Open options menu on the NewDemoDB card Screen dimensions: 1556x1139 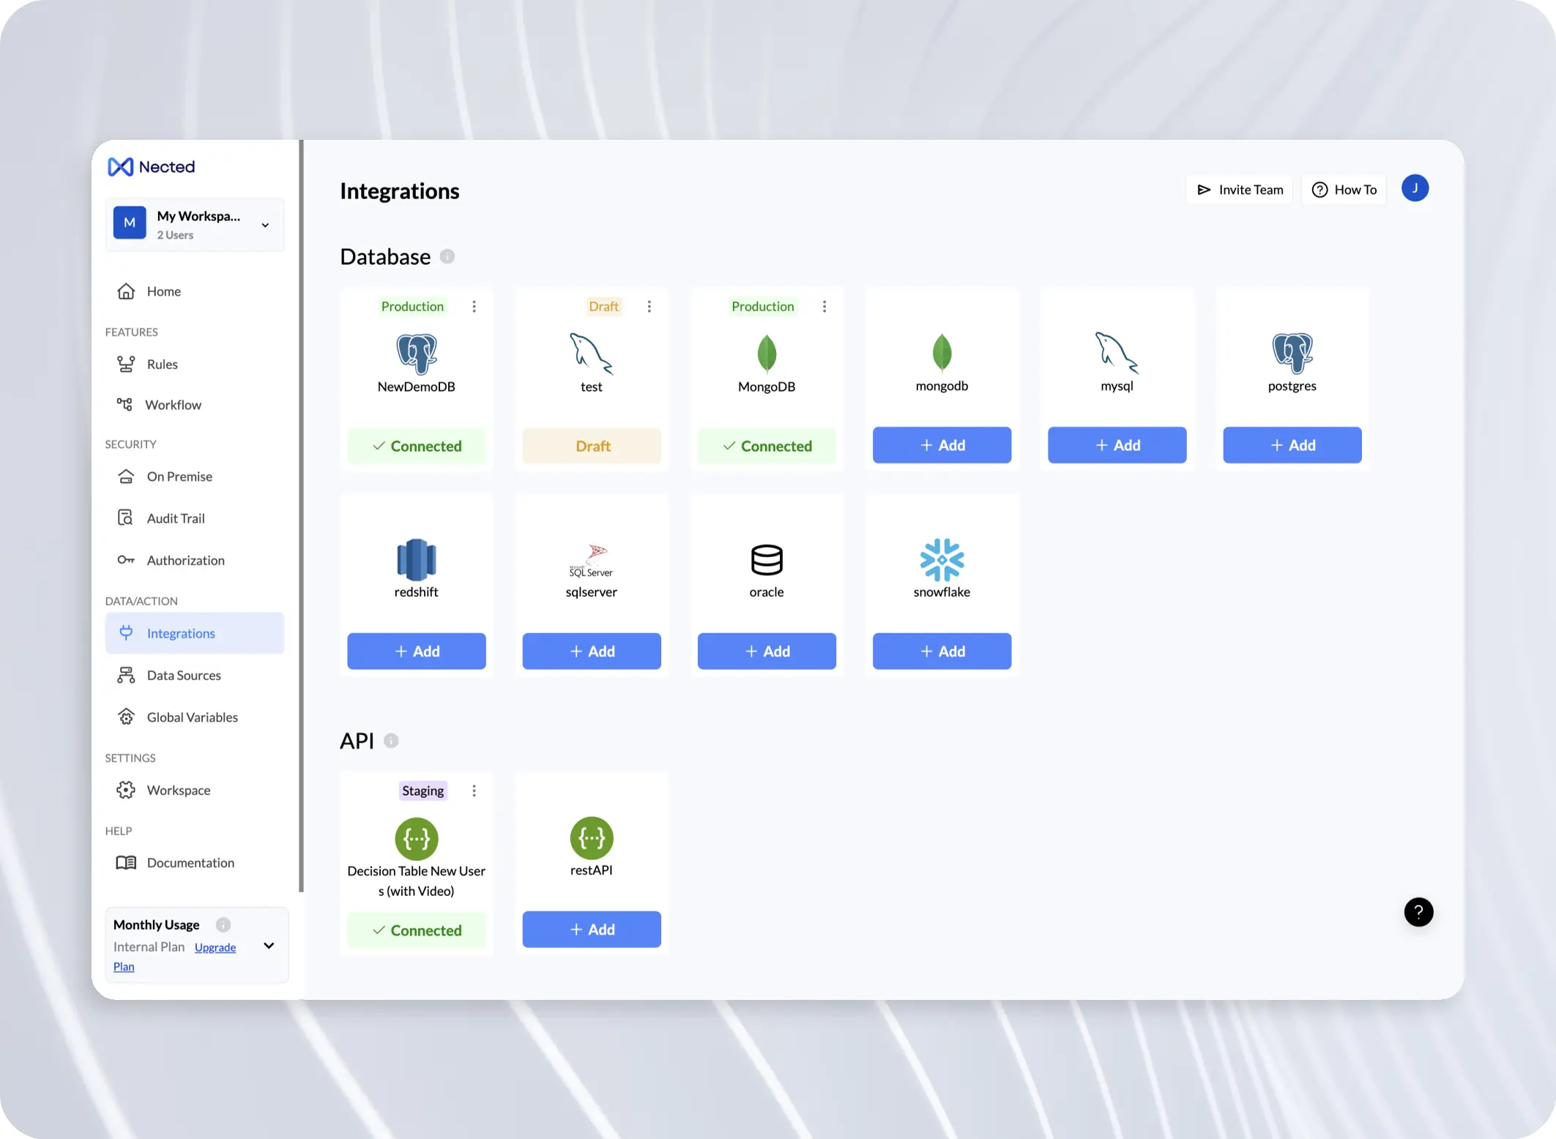474,306
